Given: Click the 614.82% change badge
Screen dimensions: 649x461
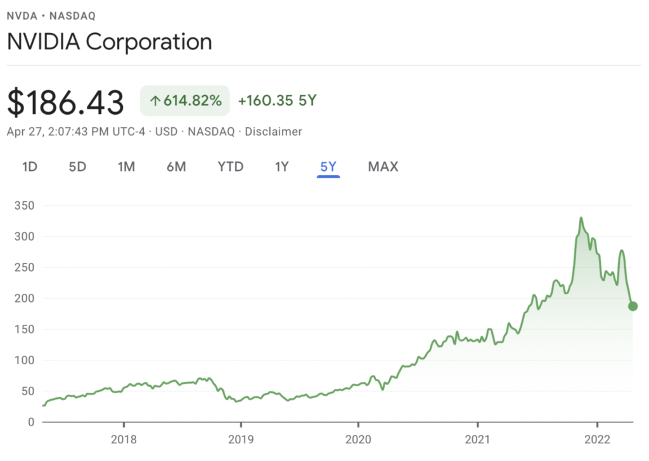Looking at the screenshot, I should tap(185, 101).
